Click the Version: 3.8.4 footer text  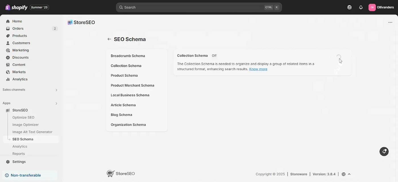coord(324,174)
